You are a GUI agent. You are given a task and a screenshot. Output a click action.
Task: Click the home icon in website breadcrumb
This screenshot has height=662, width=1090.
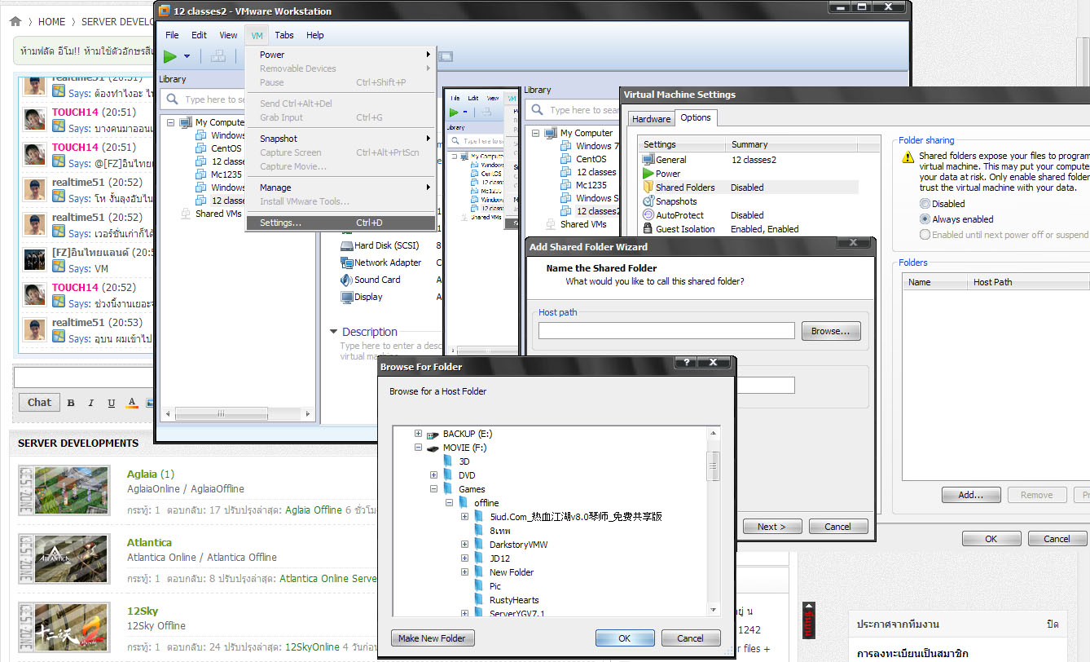click(x=15, y=21)
